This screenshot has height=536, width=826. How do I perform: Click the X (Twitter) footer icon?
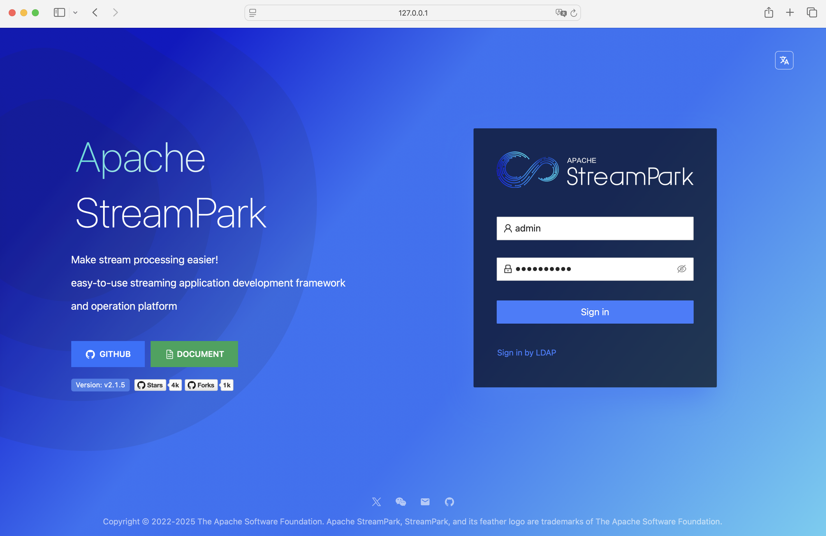point(376,502)
